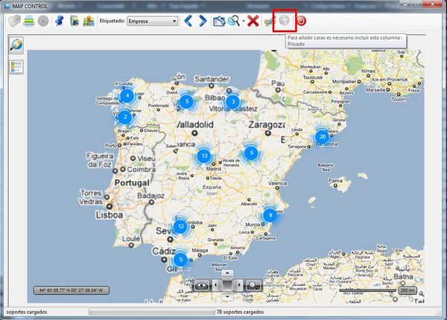Click the zoom scale slider near 250 km
447x320 pixels.
[x=372, y=290]
